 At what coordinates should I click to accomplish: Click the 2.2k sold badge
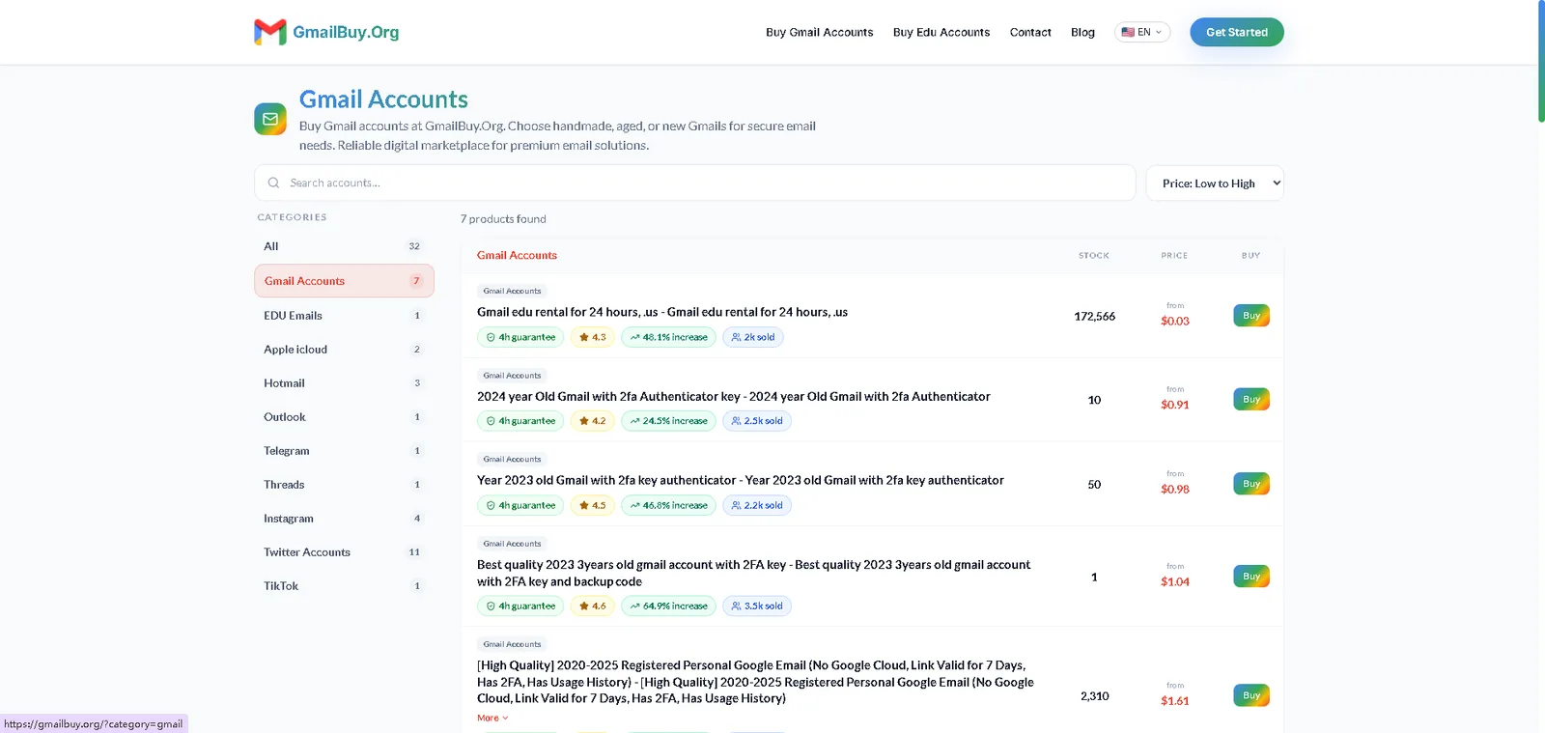[x=757, y=505]
